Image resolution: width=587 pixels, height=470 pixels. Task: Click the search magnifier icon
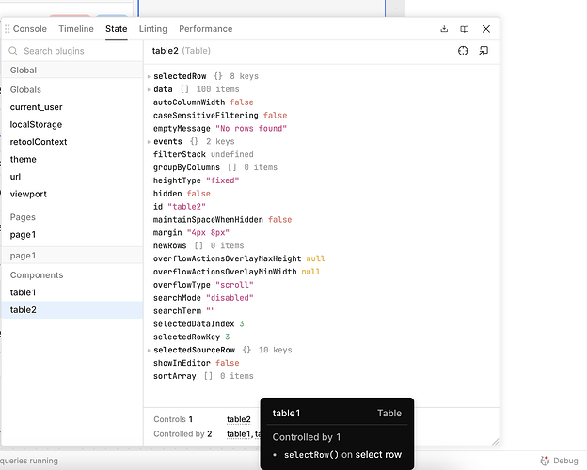(13, 51)
